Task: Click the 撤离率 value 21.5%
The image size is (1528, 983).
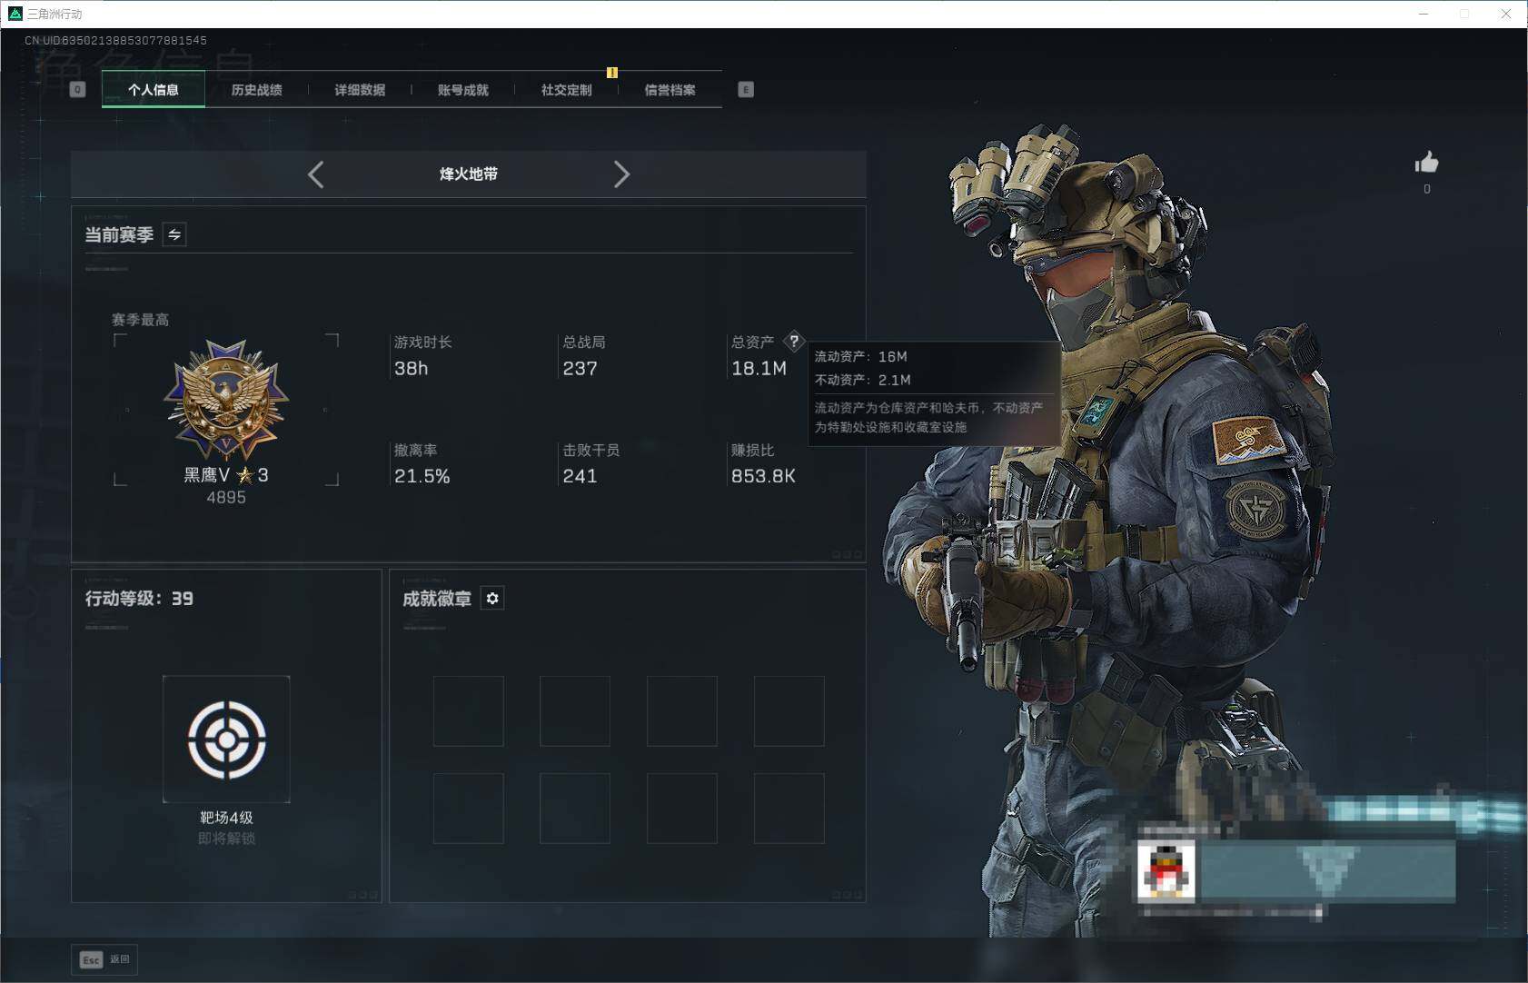Action: [x=422, y=476]
